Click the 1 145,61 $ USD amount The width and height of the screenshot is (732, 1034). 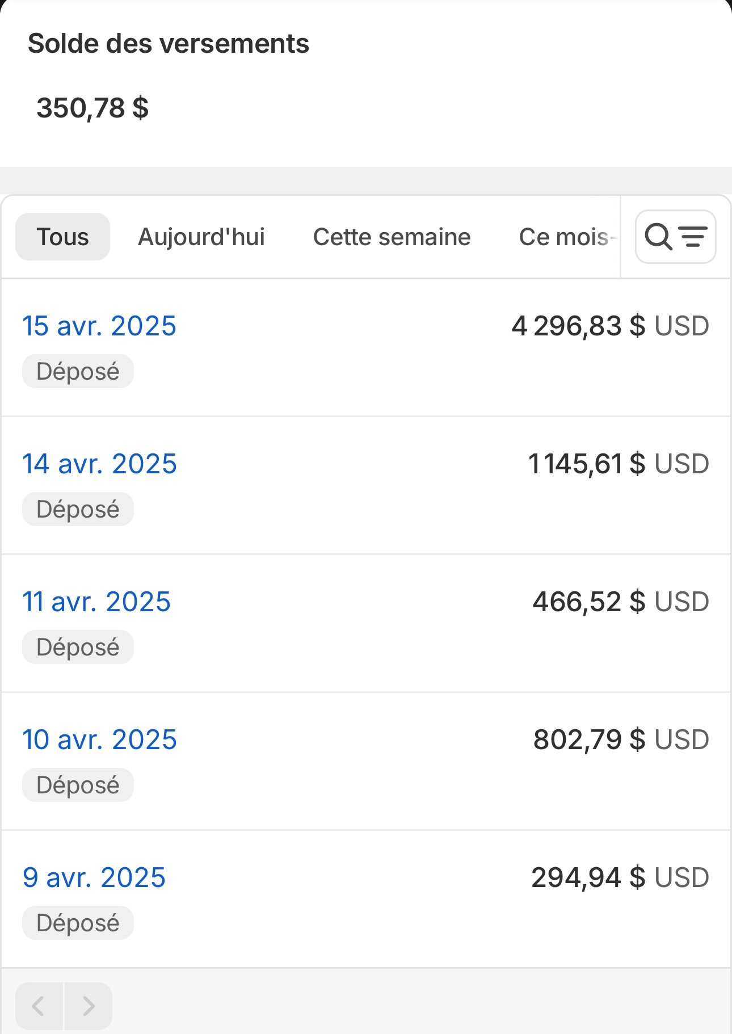(619, 464)
